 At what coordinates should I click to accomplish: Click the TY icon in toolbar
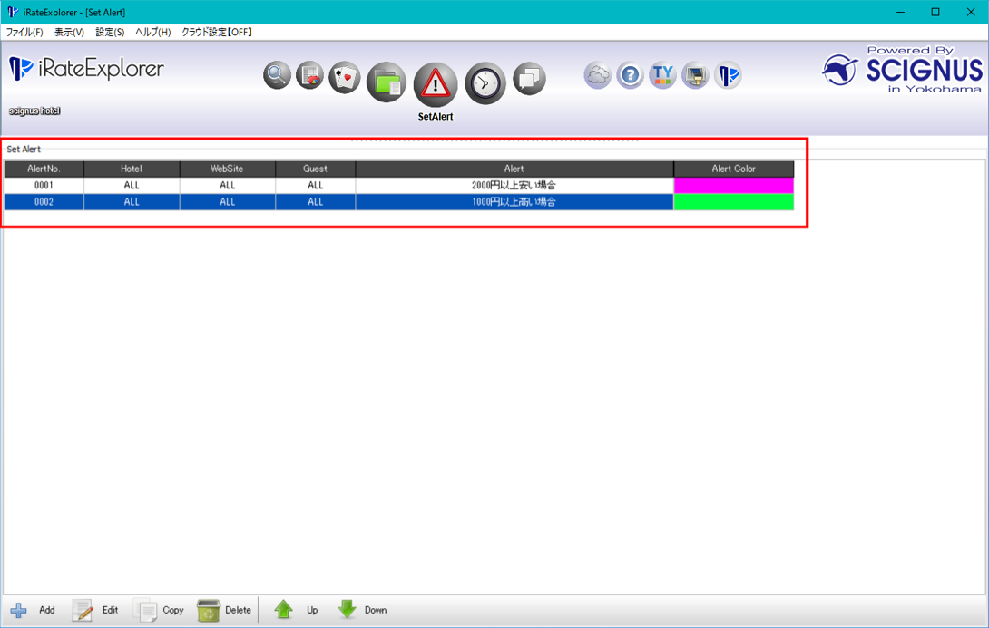[x=662, y=75]
